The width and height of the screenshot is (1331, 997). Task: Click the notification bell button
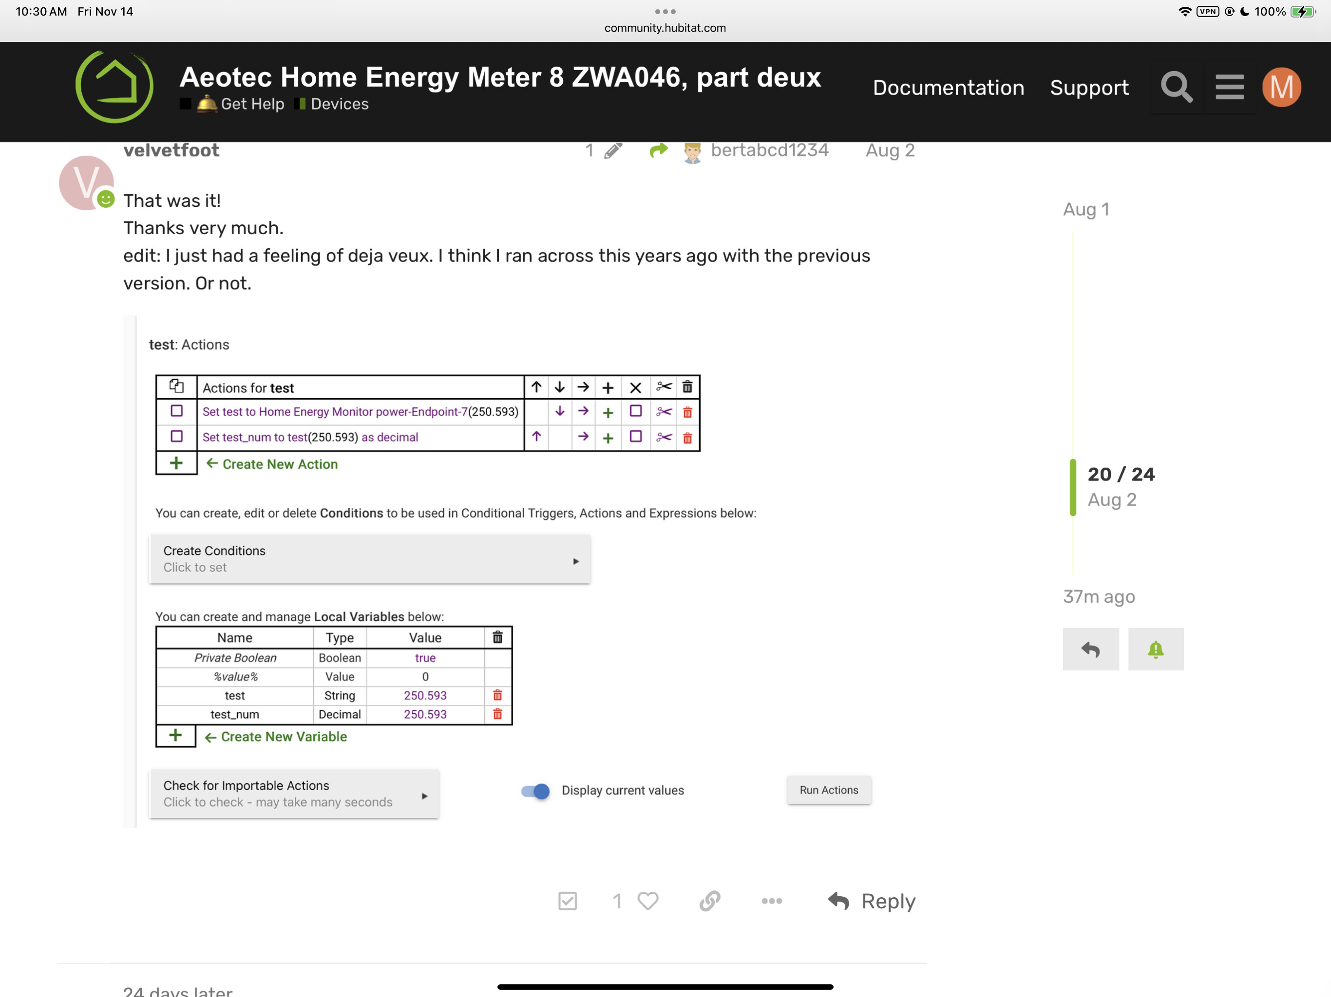pyautogui.click(x=1155, y=649)
